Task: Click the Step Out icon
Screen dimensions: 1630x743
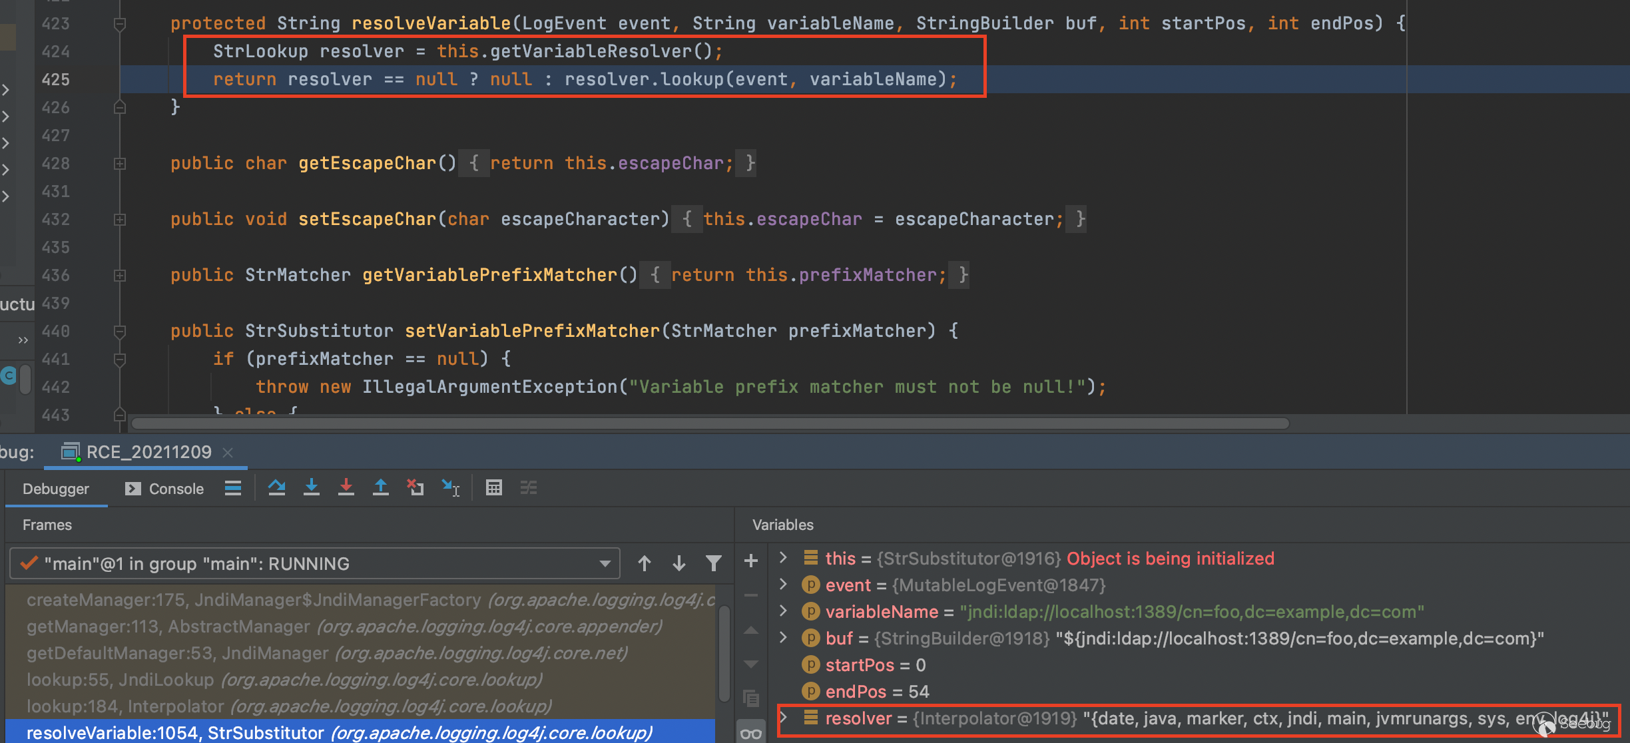Action: (380, 488)
